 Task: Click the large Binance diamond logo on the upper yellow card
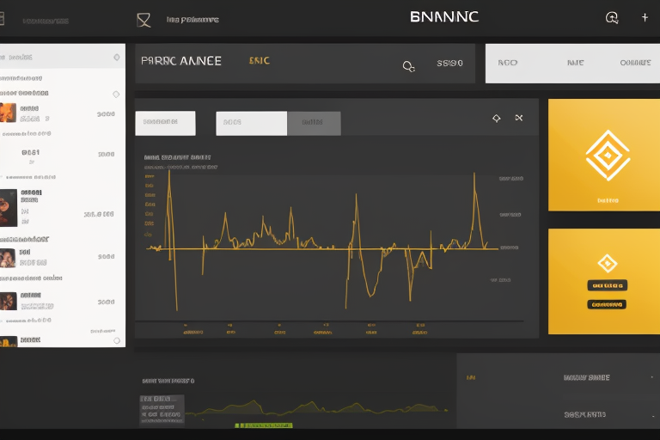pos(607,155)
